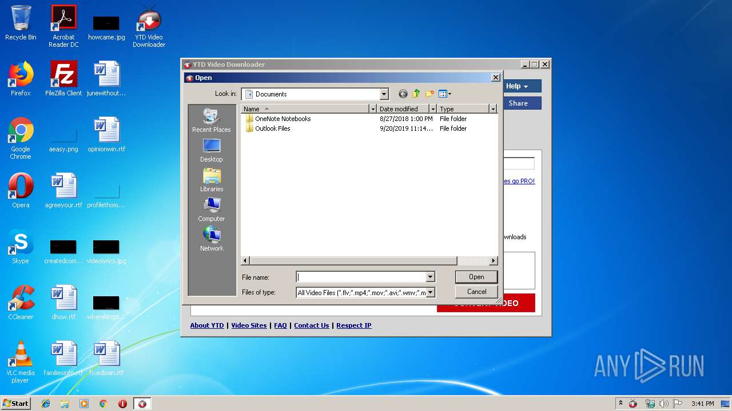Select the Outlook Files folder

(268, 128)
